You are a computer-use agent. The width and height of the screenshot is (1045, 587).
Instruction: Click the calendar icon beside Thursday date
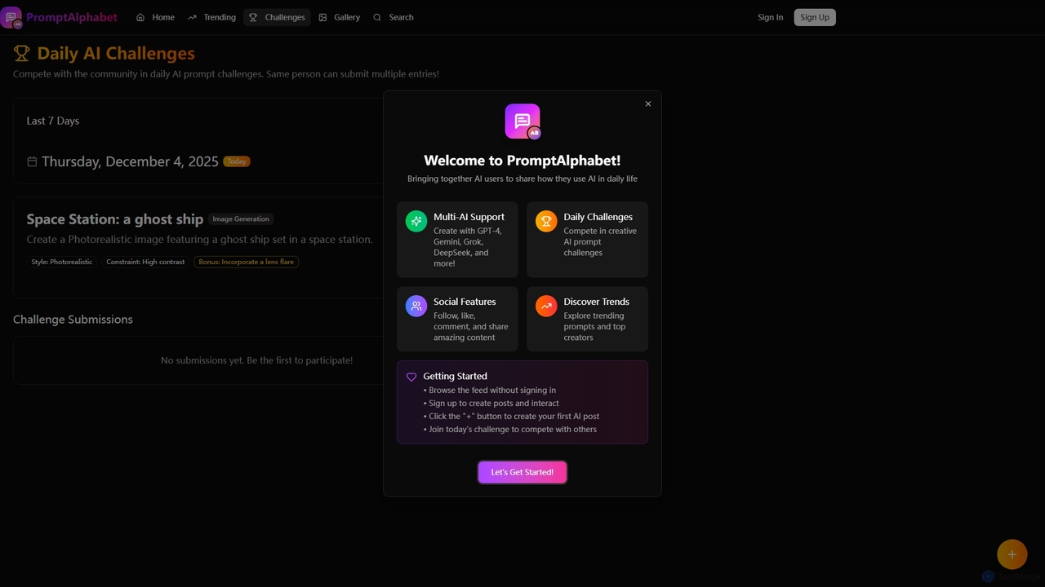coord(32,161)
